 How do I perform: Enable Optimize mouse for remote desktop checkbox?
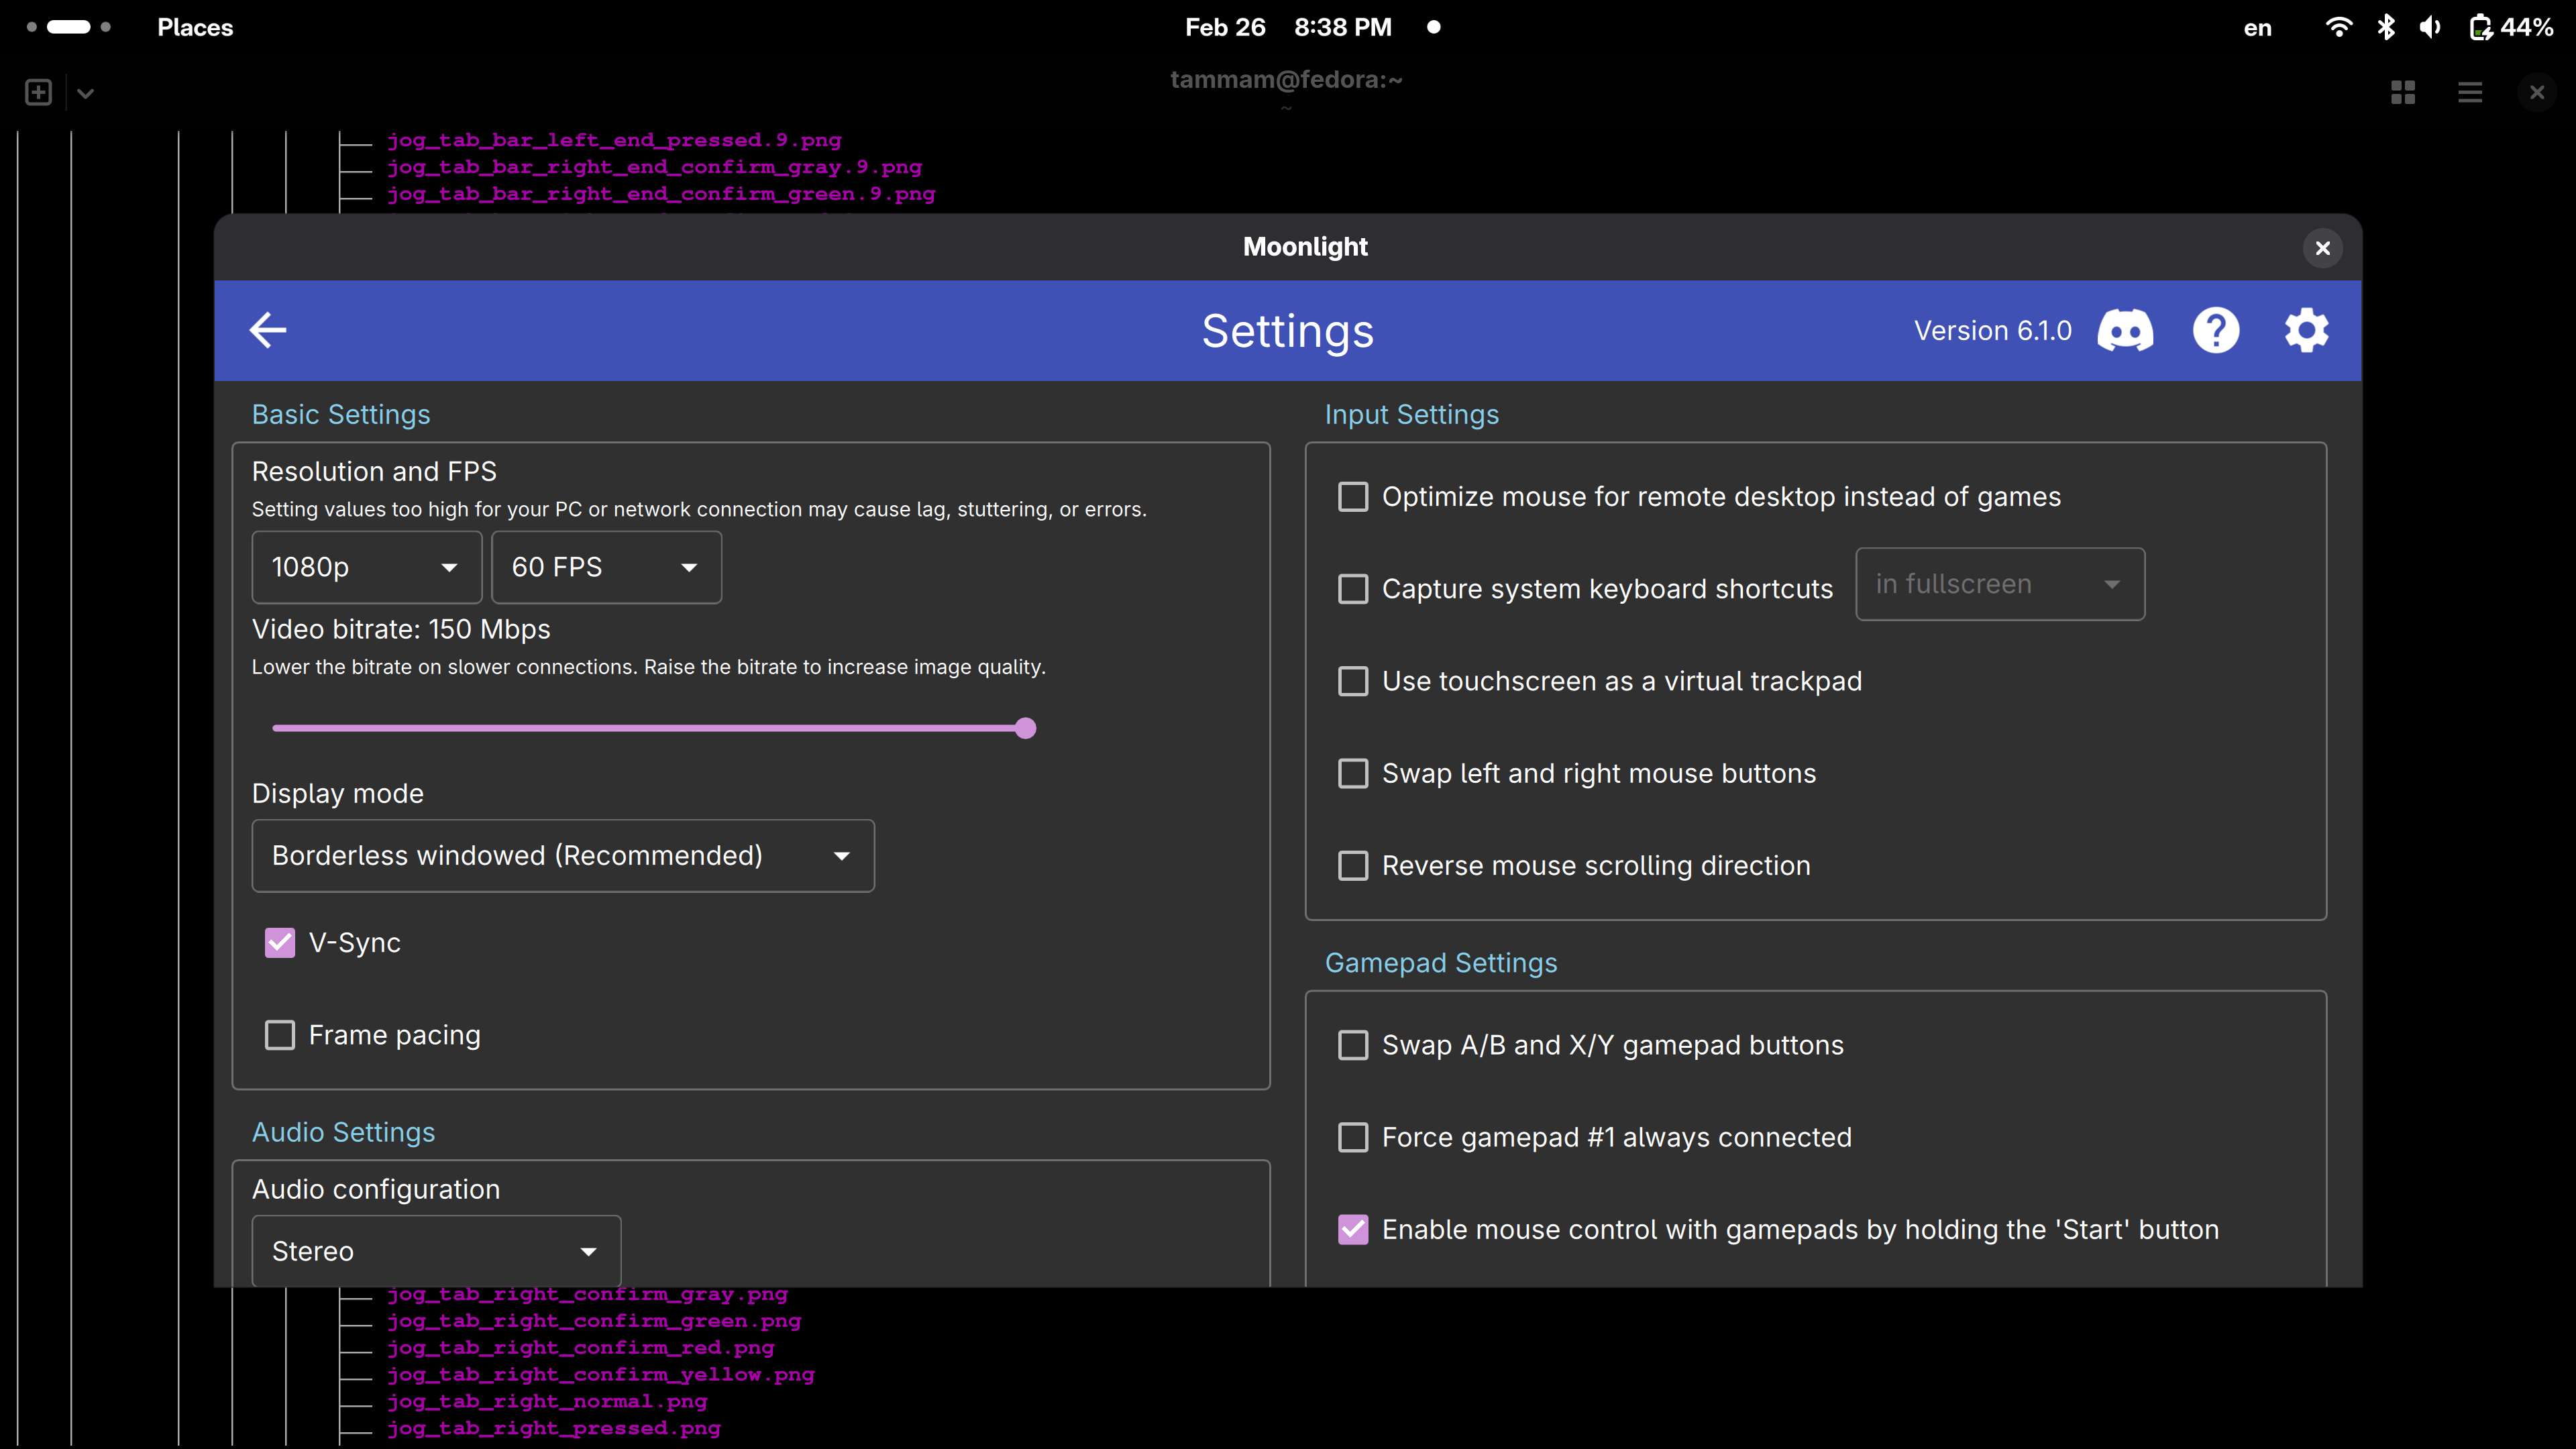point(1353,496)
